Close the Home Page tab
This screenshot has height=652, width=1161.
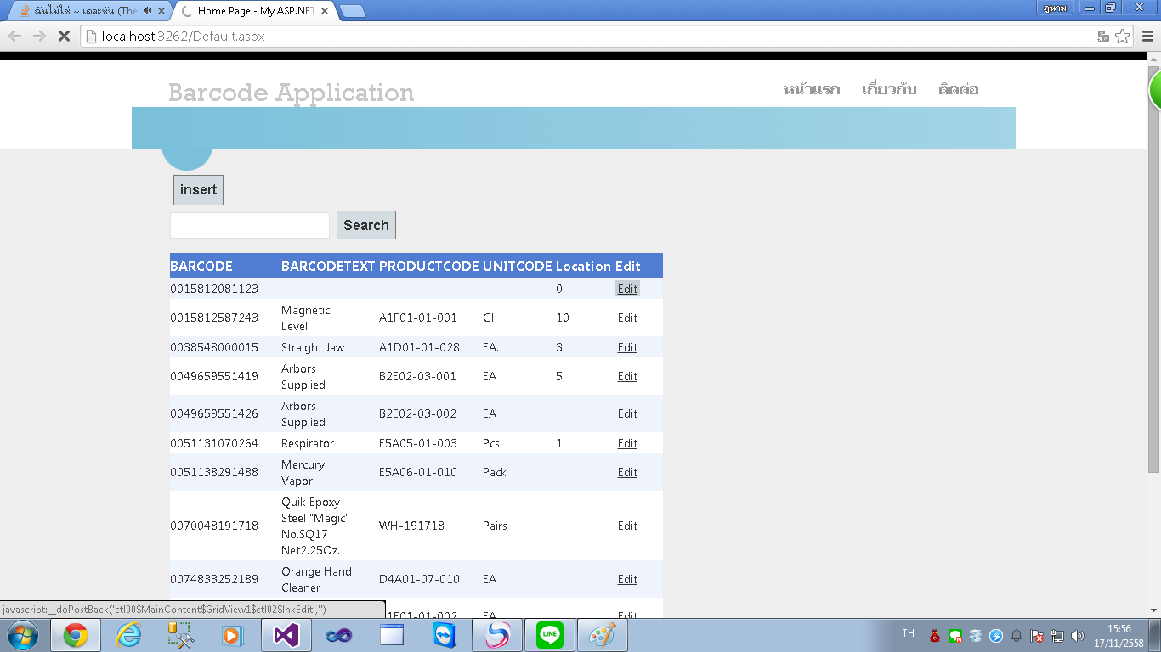tap(324, 11)
